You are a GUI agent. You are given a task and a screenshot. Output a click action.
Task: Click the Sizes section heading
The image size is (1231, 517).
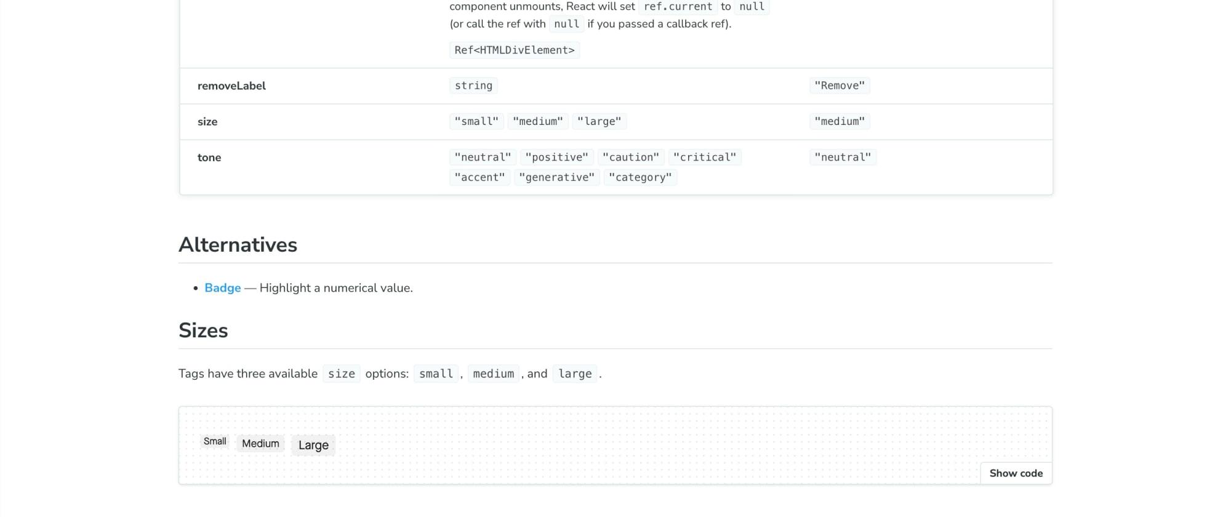click(203, 331)
